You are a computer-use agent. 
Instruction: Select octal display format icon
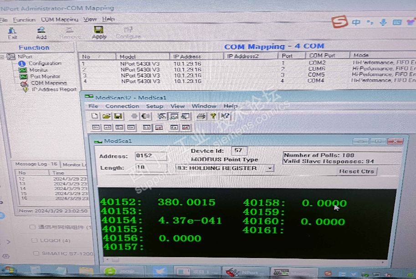pos(108,128)
